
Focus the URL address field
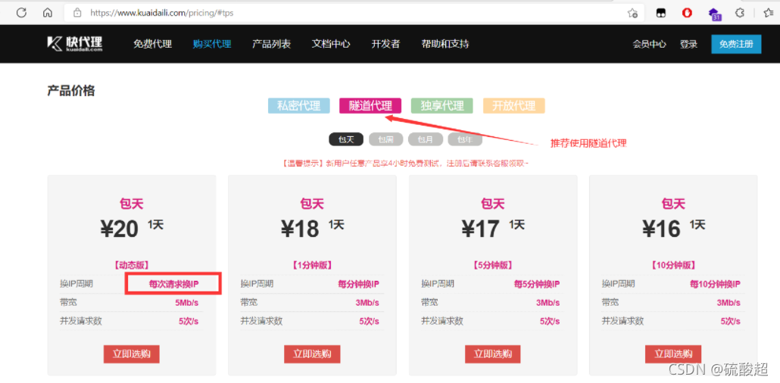click(x=353, y=13)
